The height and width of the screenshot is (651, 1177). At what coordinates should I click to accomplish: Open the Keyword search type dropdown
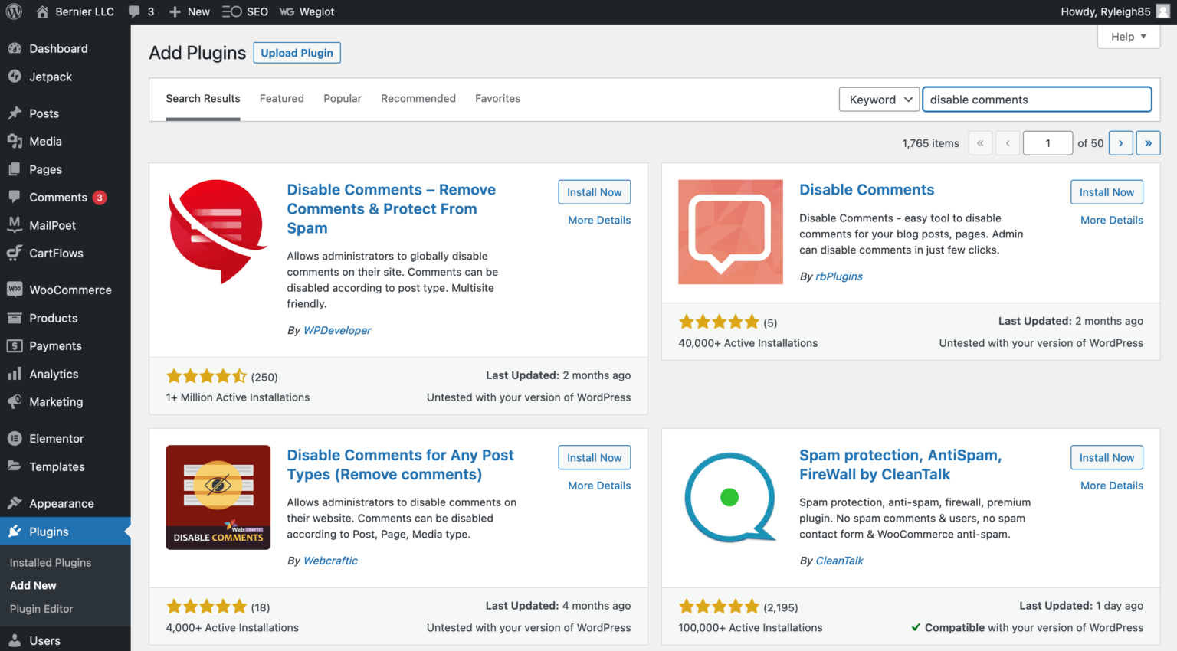click(879, 100)
